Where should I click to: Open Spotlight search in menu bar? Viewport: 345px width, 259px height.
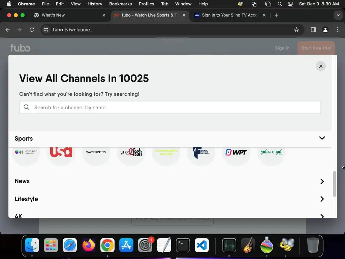(280, 4)
